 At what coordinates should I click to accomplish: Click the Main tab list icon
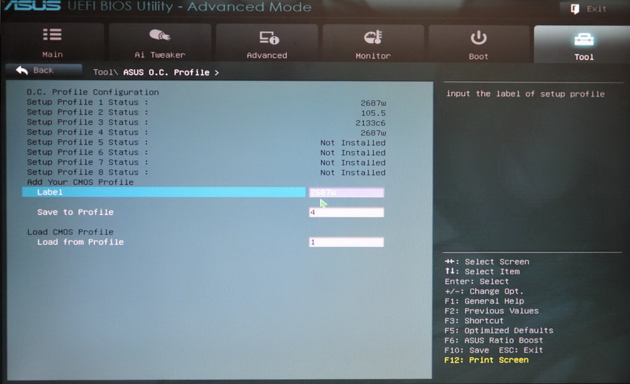click(x=52, y=35)
